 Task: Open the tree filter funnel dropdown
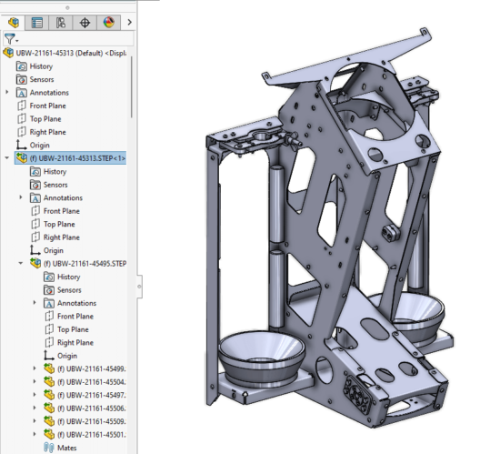[11, 39]
